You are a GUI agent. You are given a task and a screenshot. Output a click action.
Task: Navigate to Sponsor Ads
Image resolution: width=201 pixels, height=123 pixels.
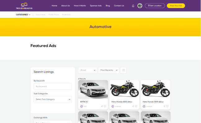point(96,6)
